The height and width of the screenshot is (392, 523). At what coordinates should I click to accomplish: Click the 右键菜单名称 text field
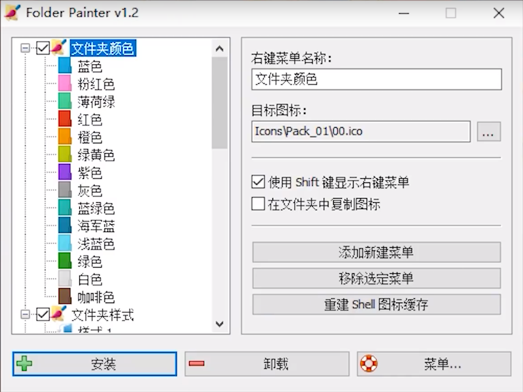point(377,79)
